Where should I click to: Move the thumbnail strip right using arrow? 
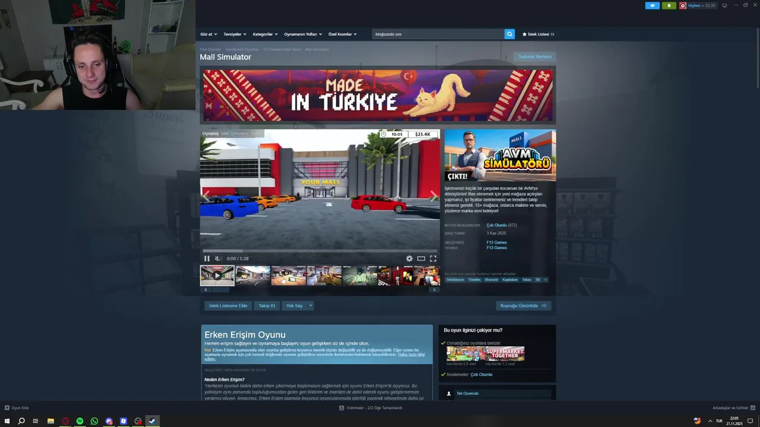click(434, 290)
